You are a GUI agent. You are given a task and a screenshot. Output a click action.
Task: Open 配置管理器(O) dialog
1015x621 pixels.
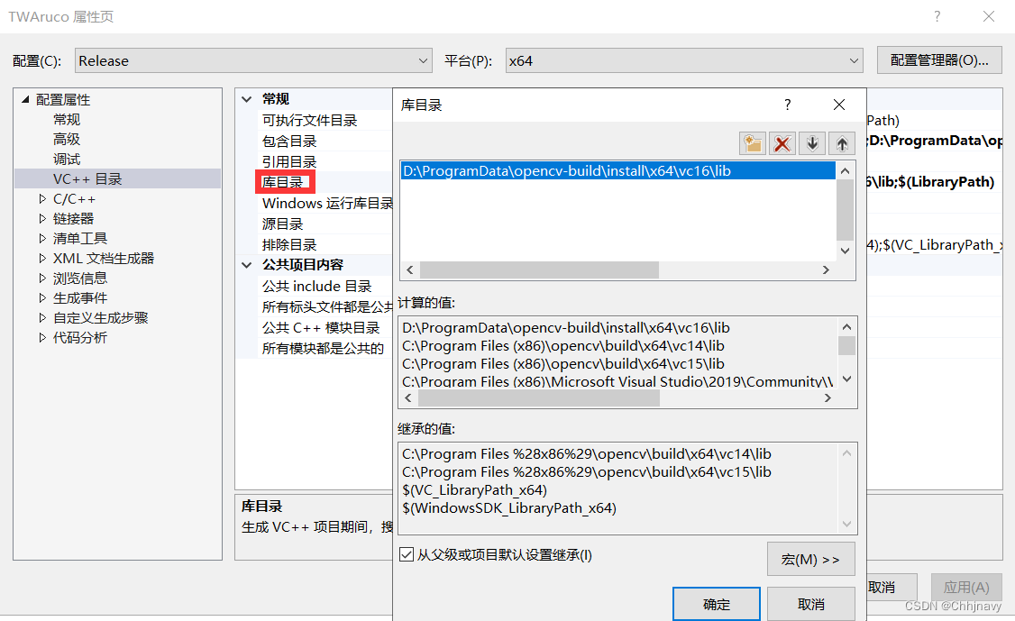(941, 59)
